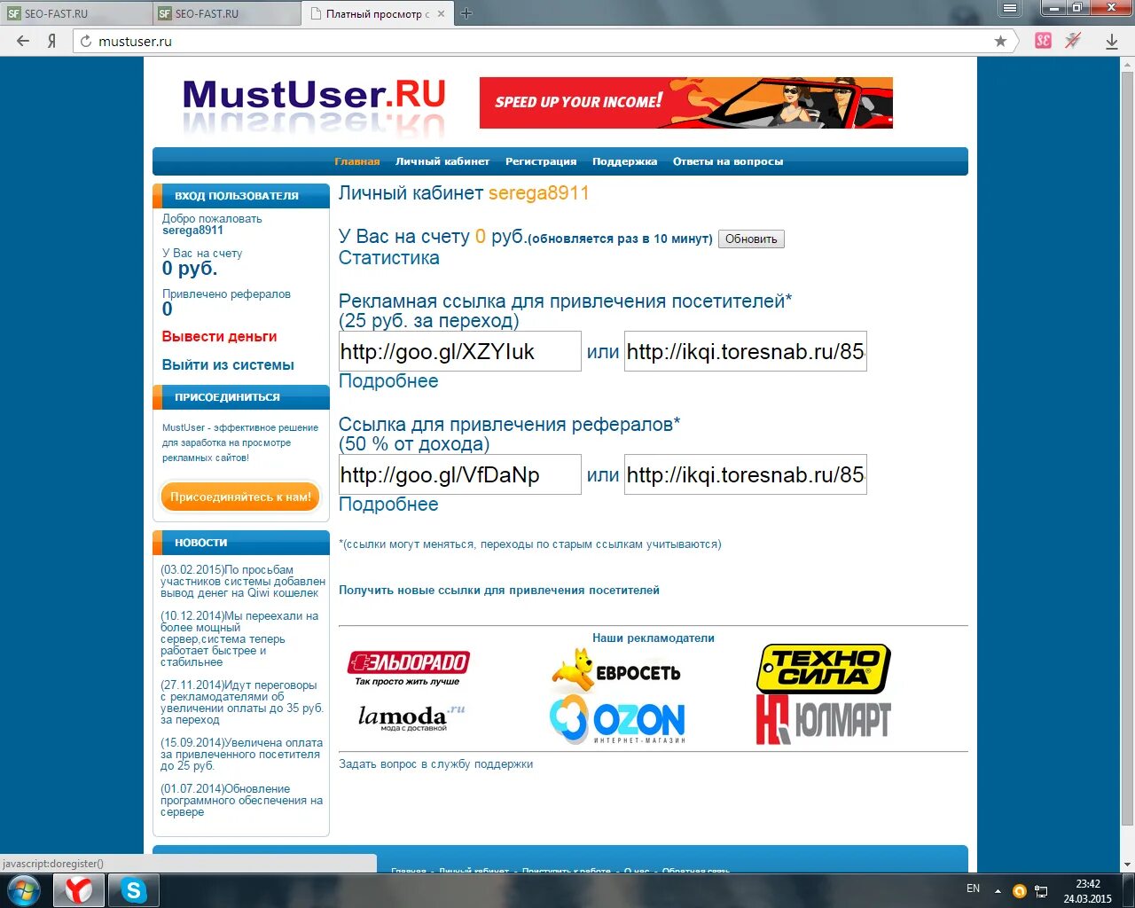1135x908 pixels.
Task: Click the crossed-out extension icon in toolbar
Action: coord(1073,41)
